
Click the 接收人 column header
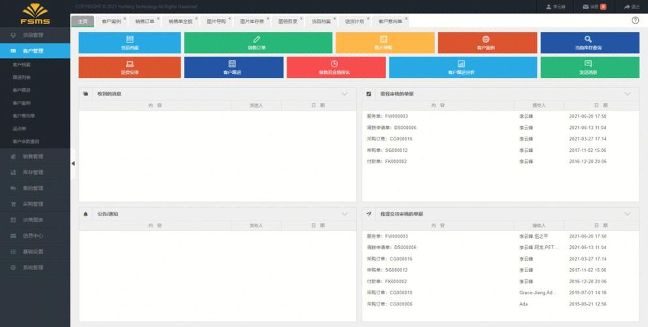click(x=539, y=226)
